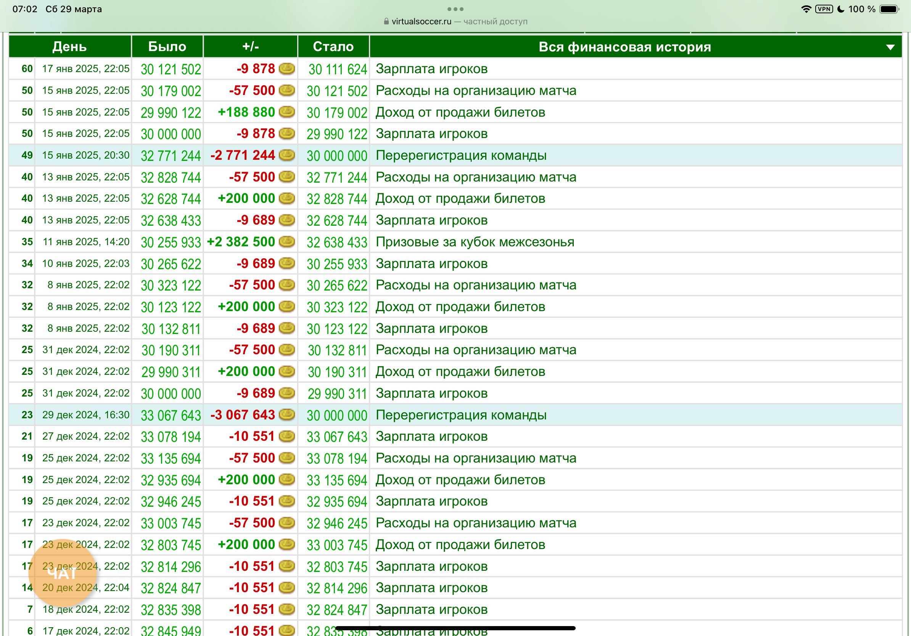Expand the 'Вся финансовая история' selector
911x636 pixels.
coord(624,47)
